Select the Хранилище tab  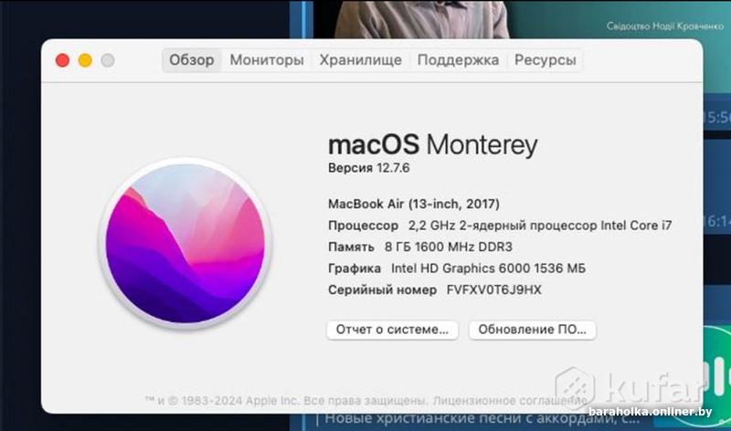tap(360, 60)
